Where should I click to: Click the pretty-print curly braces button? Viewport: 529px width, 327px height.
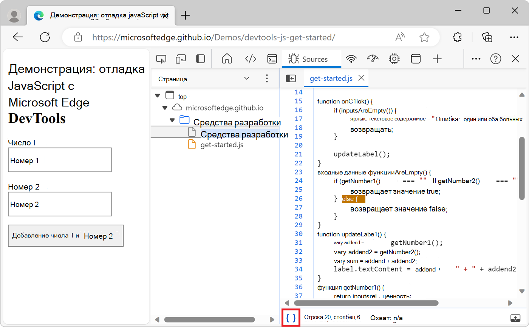(x=291, y=318)
